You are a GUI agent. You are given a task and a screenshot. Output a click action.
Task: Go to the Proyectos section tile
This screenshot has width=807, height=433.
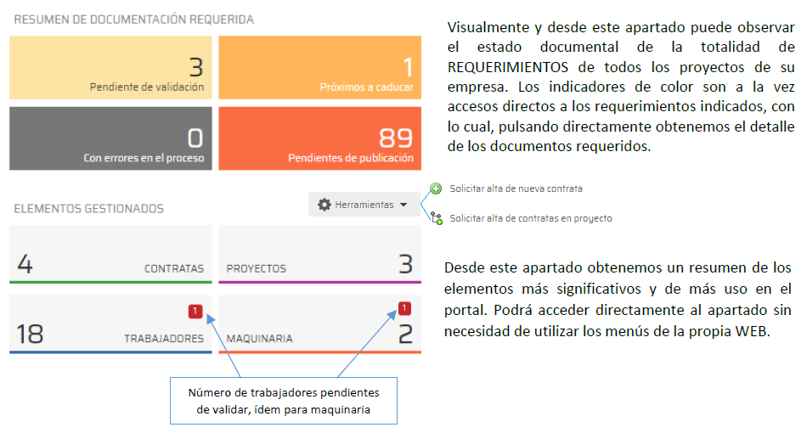(x=319, y=254)
